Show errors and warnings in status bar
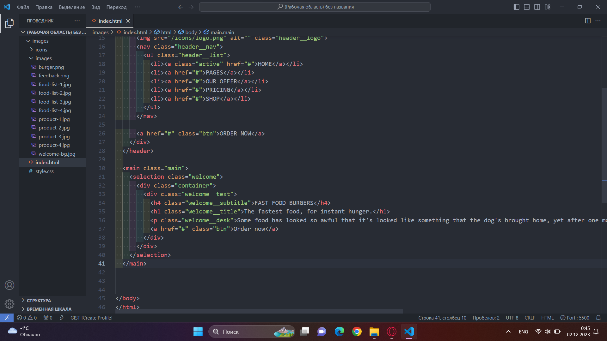Image resolution: width=607 pixels, height=341 pixels. [x=27, y=318]
